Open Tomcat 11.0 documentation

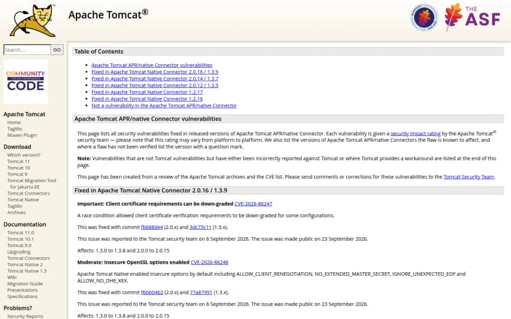point(20,233)
